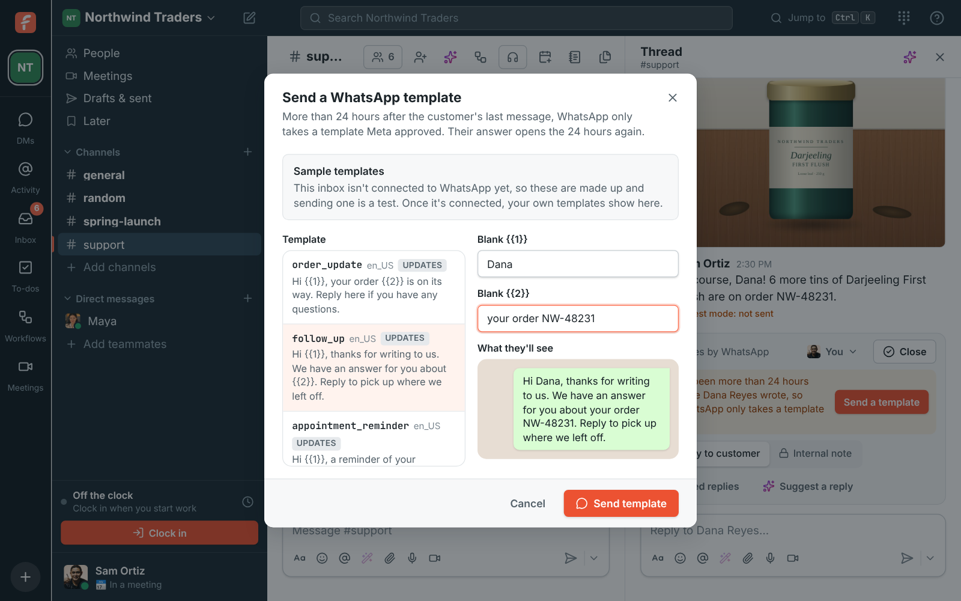Click the Blank {{2}} order field
Screen dimensions: 961x601
coord(578,319)
